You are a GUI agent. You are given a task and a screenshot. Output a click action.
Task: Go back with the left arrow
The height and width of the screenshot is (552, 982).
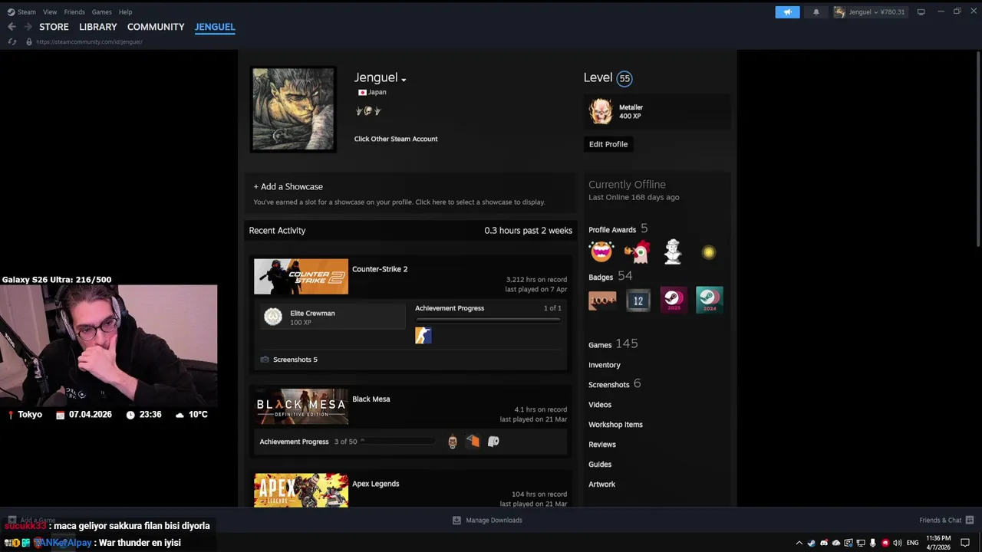pyautogui.click(x=12, y=27)
